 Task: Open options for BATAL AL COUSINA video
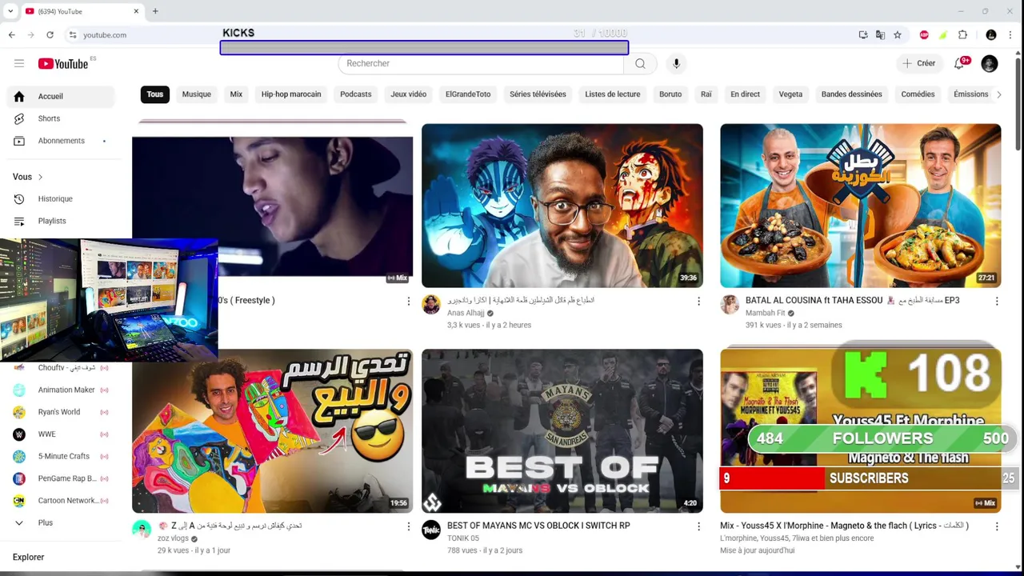click(997, 302)
